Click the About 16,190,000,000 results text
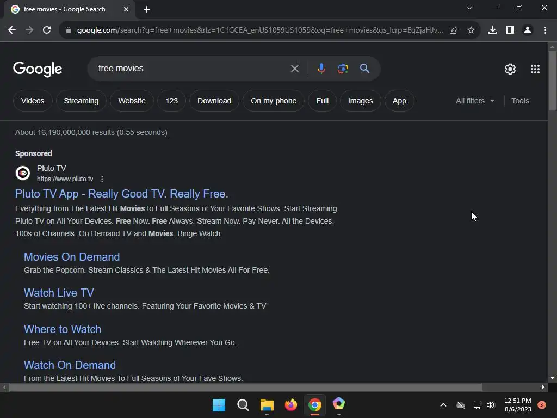 click(91, 133)
